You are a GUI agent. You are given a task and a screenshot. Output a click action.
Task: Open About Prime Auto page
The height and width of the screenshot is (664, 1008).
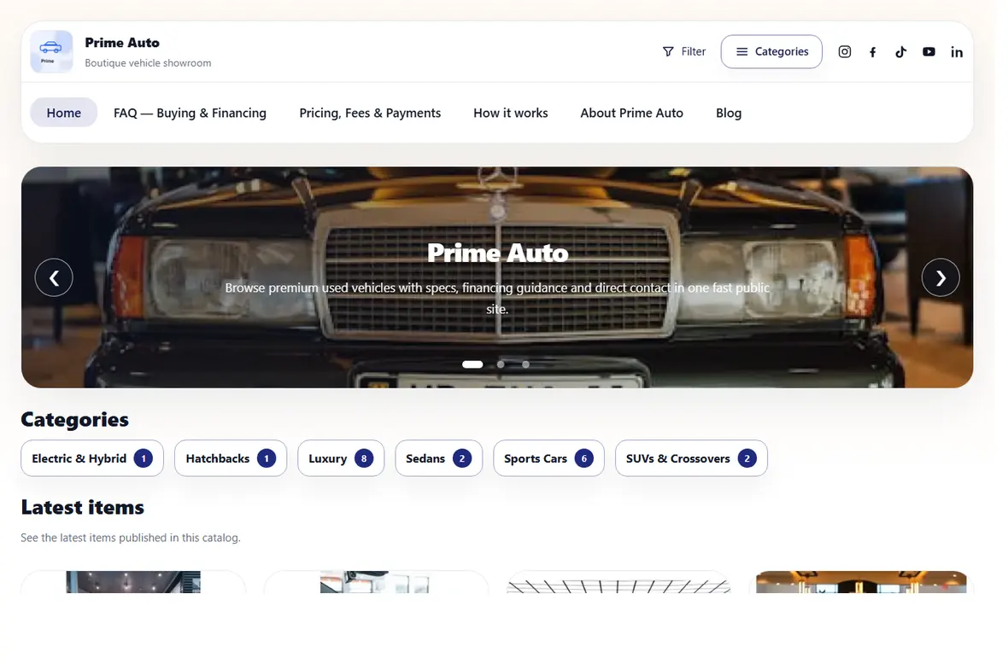point(632,113)
